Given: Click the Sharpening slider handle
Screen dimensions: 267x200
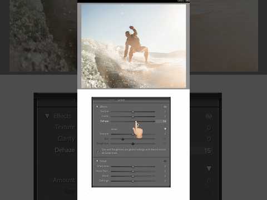Looking at the screenshot, I should (133, 167).
